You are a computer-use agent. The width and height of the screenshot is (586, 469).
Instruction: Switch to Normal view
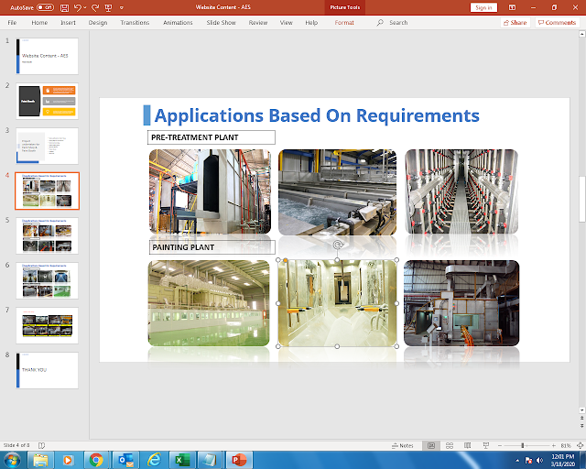pyautogui.click(x=430, y=445)
